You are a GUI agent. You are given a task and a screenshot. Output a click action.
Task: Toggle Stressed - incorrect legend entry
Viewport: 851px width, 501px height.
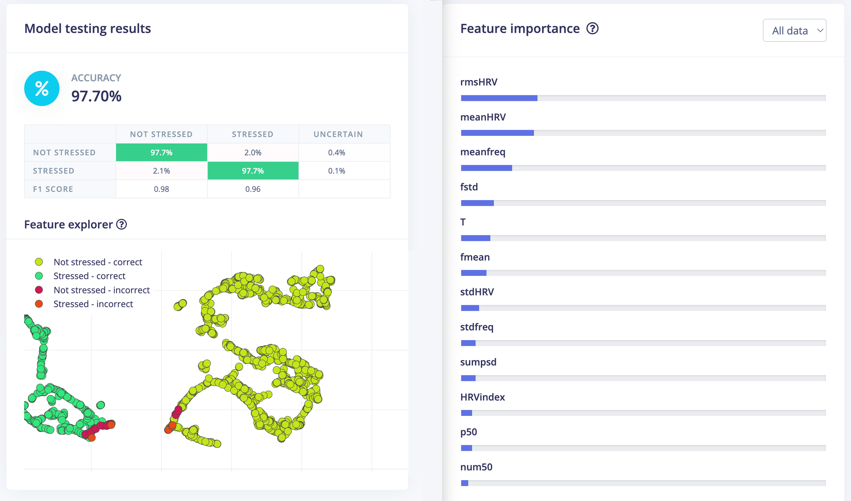(93, 304)
